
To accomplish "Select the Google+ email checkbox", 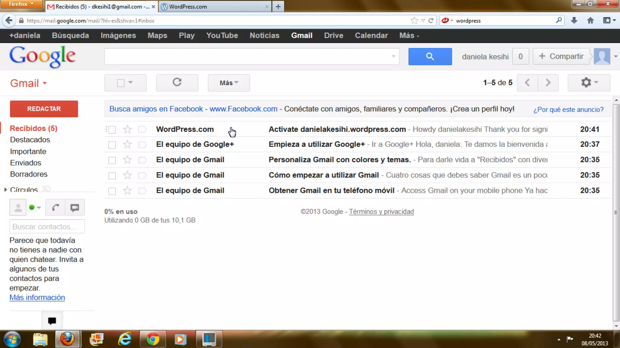I will (x=112, y=145).
